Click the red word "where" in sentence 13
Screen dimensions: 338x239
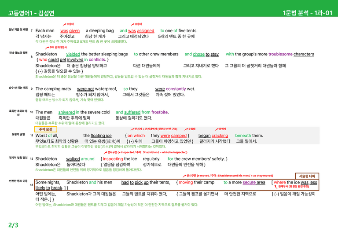pyautogui.click(x=280, y=182)
